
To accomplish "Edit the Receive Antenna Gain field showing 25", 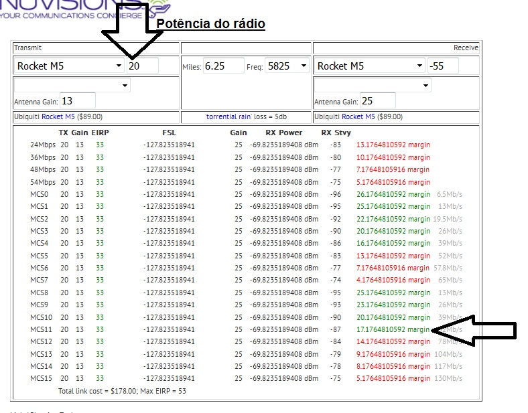I will (x=377, y=101).
